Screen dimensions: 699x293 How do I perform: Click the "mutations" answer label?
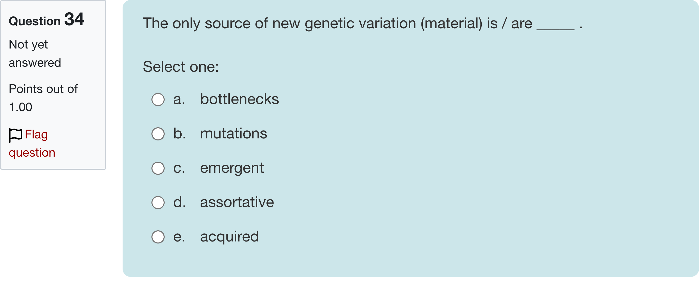tap(233, 134)
